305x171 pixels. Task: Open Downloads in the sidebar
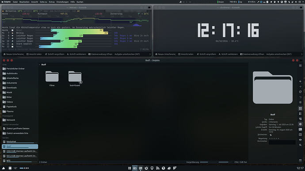click(20, 88)
